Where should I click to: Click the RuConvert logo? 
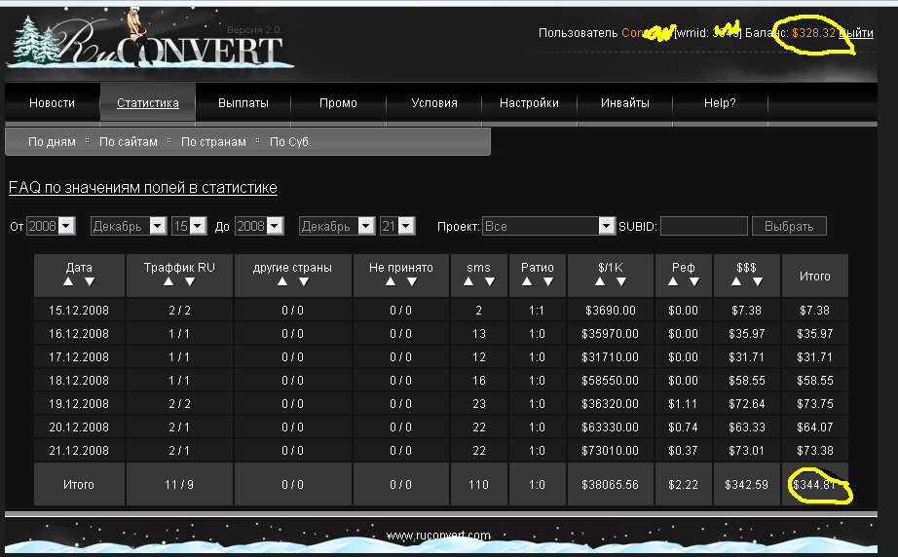point(151,42)
